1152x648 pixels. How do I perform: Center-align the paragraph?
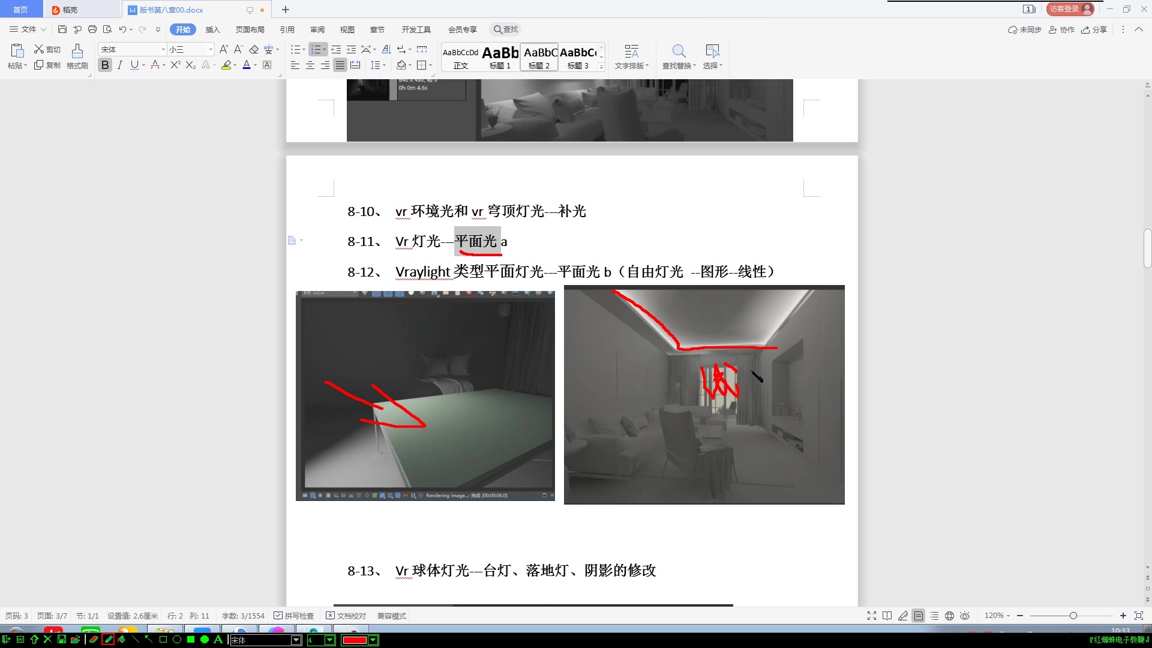pyautogui.click(x=310, y=65)
